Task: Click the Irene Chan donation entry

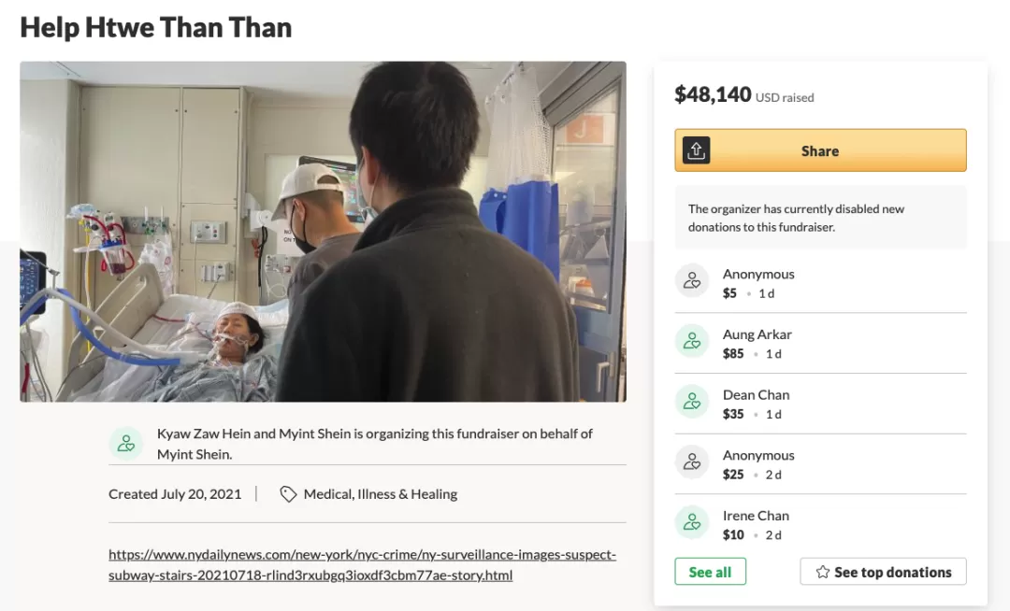Action: (821, 525)
